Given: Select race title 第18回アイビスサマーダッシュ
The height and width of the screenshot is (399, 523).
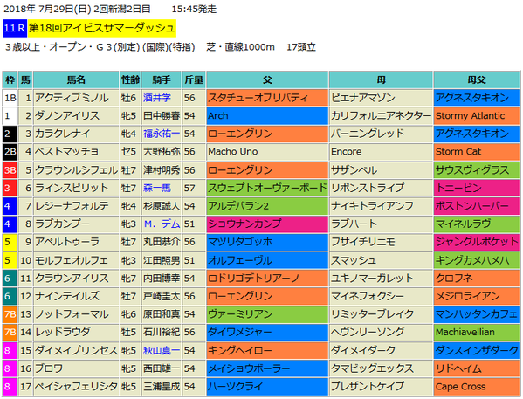Looking at the screenshot, I should tap(102, 28).
